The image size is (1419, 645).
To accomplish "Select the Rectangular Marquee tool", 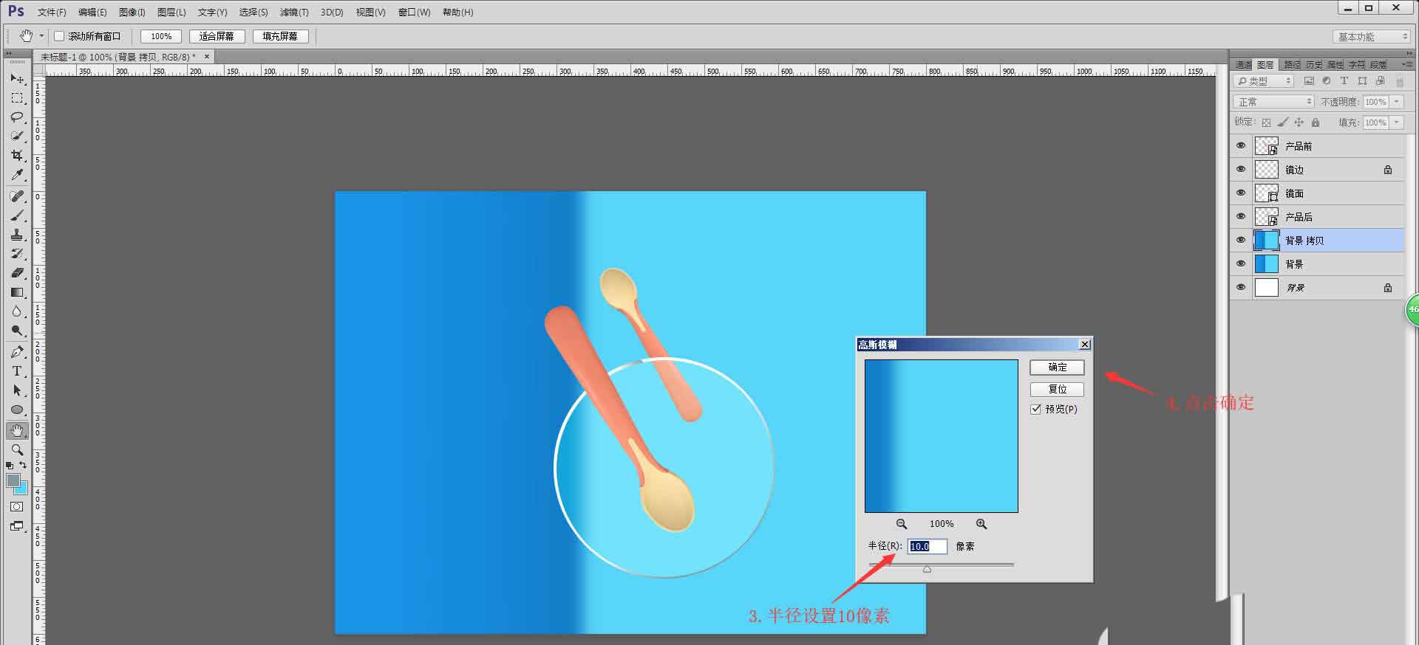I will pyautogui.click(x=17, y=98).
